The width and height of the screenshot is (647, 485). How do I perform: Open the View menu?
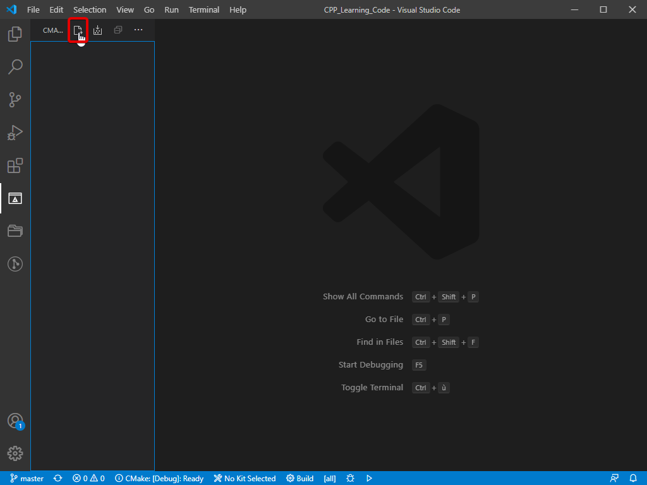click(124, 9)
